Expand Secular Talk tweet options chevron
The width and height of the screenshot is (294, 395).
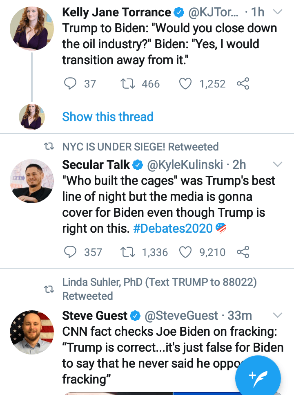click(278, 165)
